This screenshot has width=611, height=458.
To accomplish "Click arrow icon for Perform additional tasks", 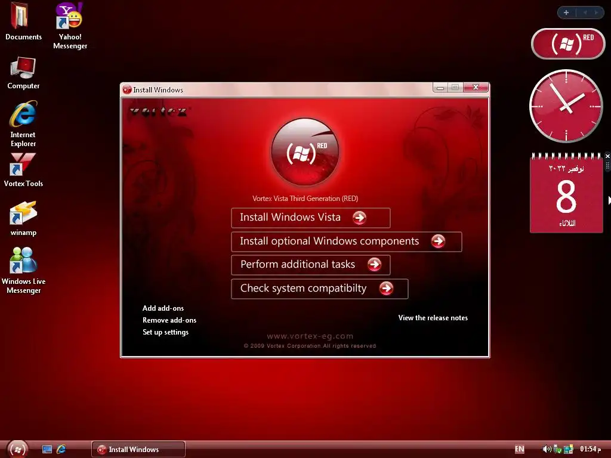I will [374, 264].
